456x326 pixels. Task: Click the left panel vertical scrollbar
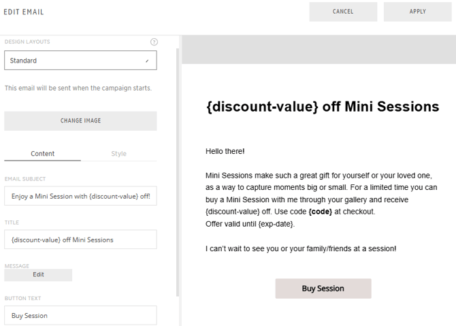[178, 170]
